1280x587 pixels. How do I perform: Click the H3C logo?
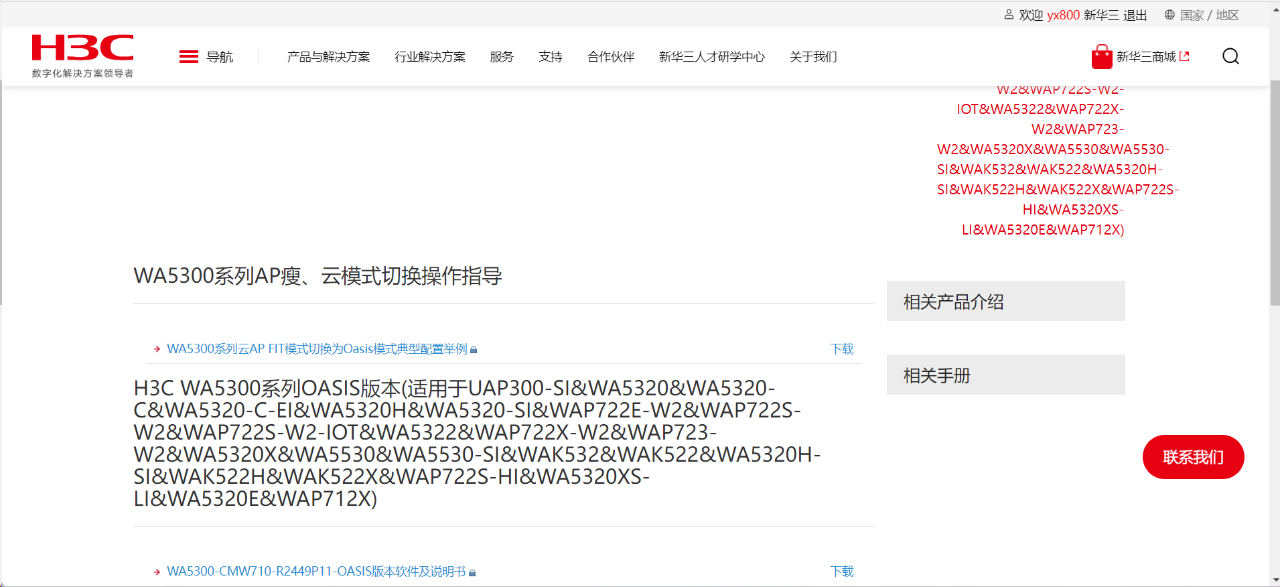click(82, 48)
